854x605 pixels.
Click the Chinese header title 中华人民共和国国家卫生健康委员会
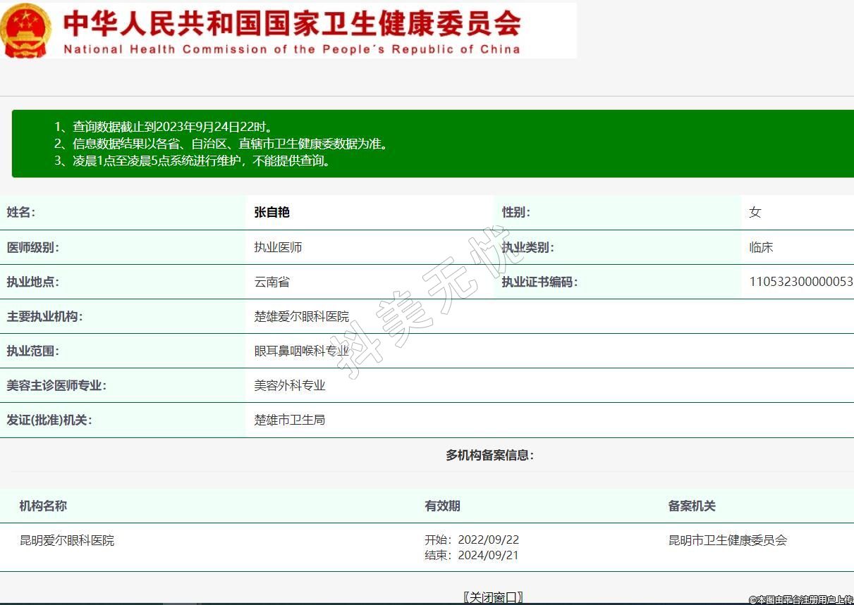(292, 23)
